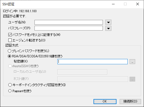Viewport: 144px width, 107px height.
Task: Browse for 秘密鍵 file with ... button
Action: [x=132, y=62]
